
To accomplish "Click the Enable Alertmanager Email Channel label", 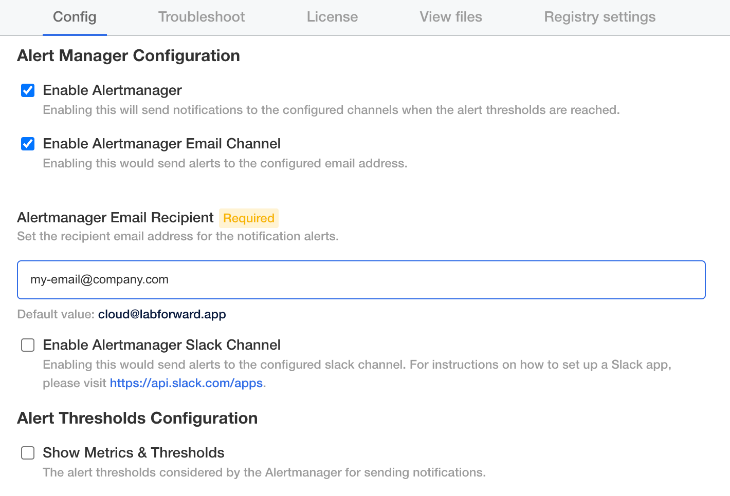I will click(161, 144).
